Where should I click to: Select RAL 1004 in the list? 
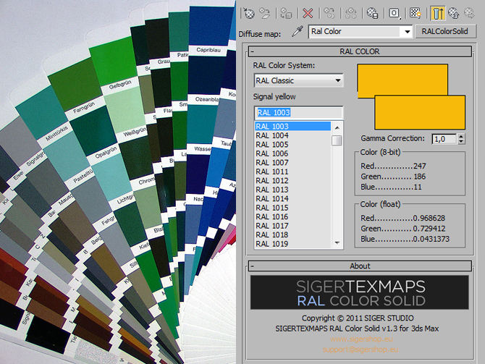pyautogui.click(x=292, y=135)
